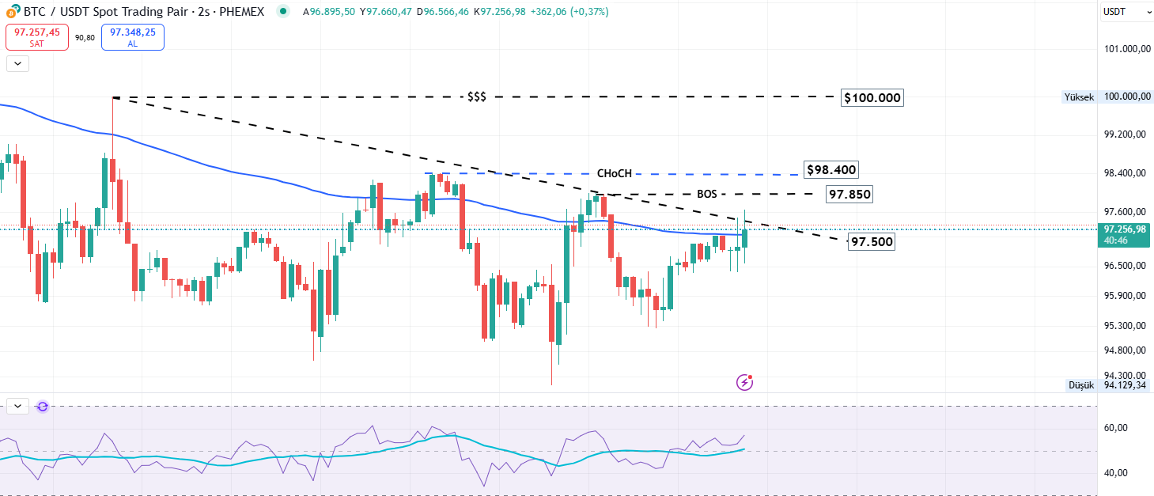Click the current price 97.256,98 axis label

pyautogui.click(x=1125, y=229)
